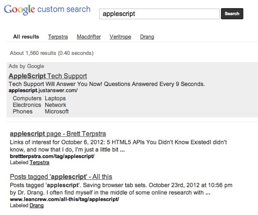Switch to the Macdrifter tab
Screen dimensions: 258x215
[x=89, y=37]
